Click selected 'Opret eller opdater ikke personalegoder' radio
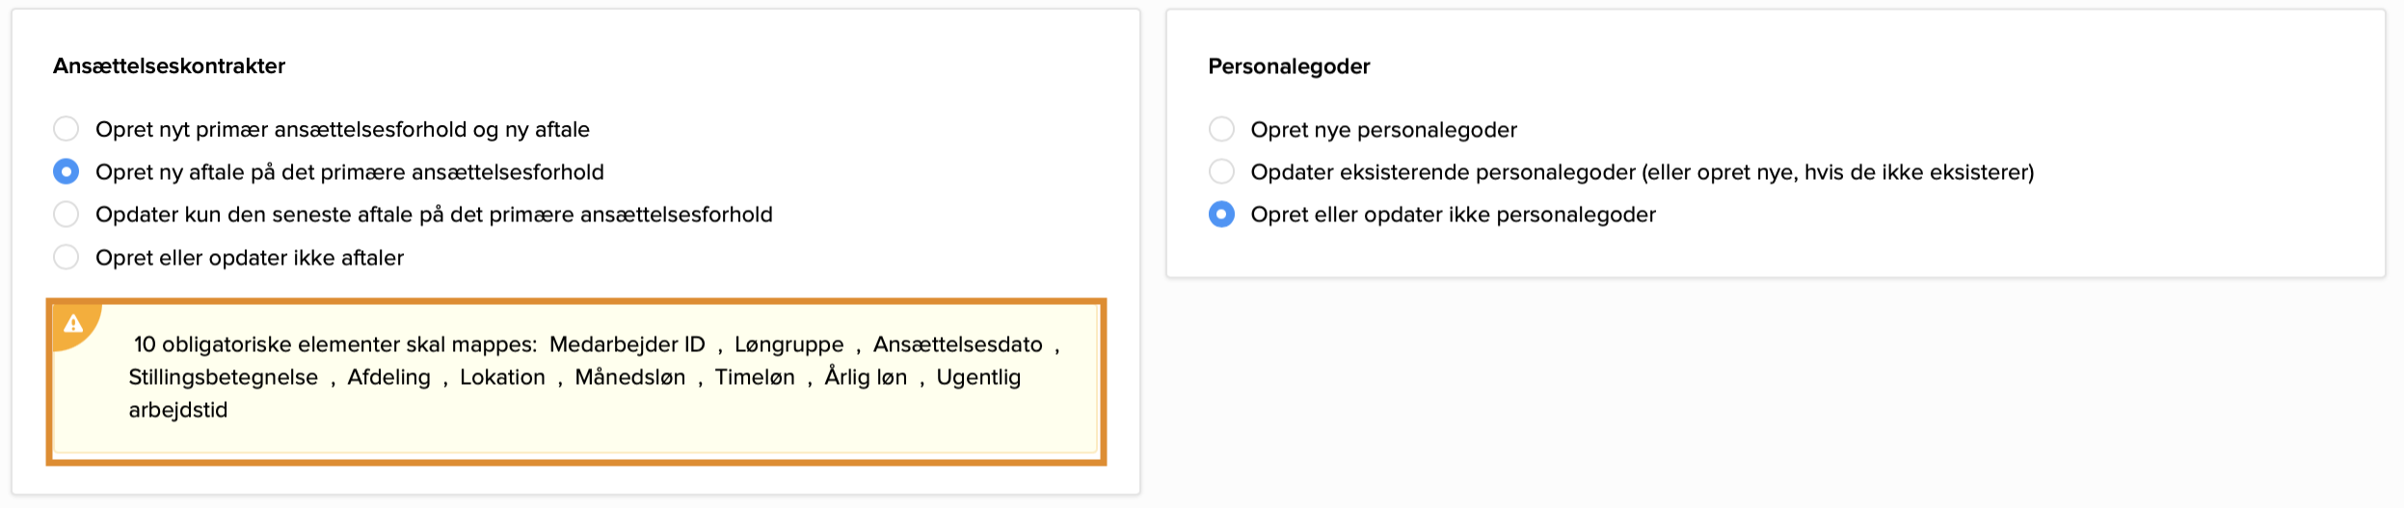 tap(1221, 215)
